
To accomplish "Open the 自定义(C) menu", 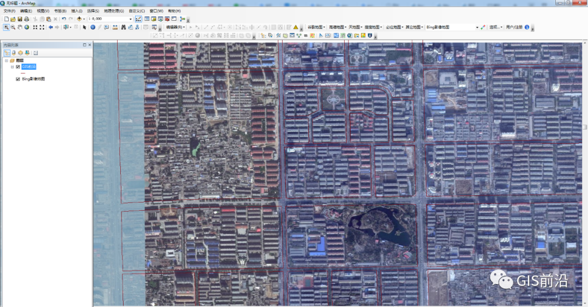I will pyautogui.click(x=137, y=11).
